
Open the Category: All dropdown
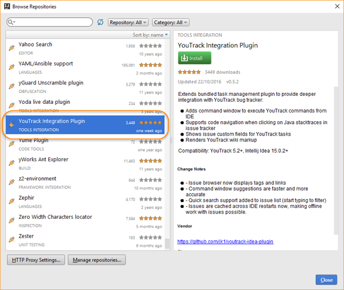(171, 22)
